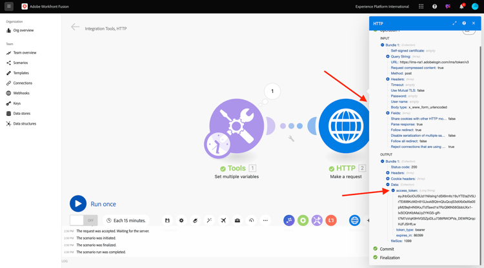Click log entry 'The scenario run was completed.'
Screen dimensions: 484x268
coord(101,252)
